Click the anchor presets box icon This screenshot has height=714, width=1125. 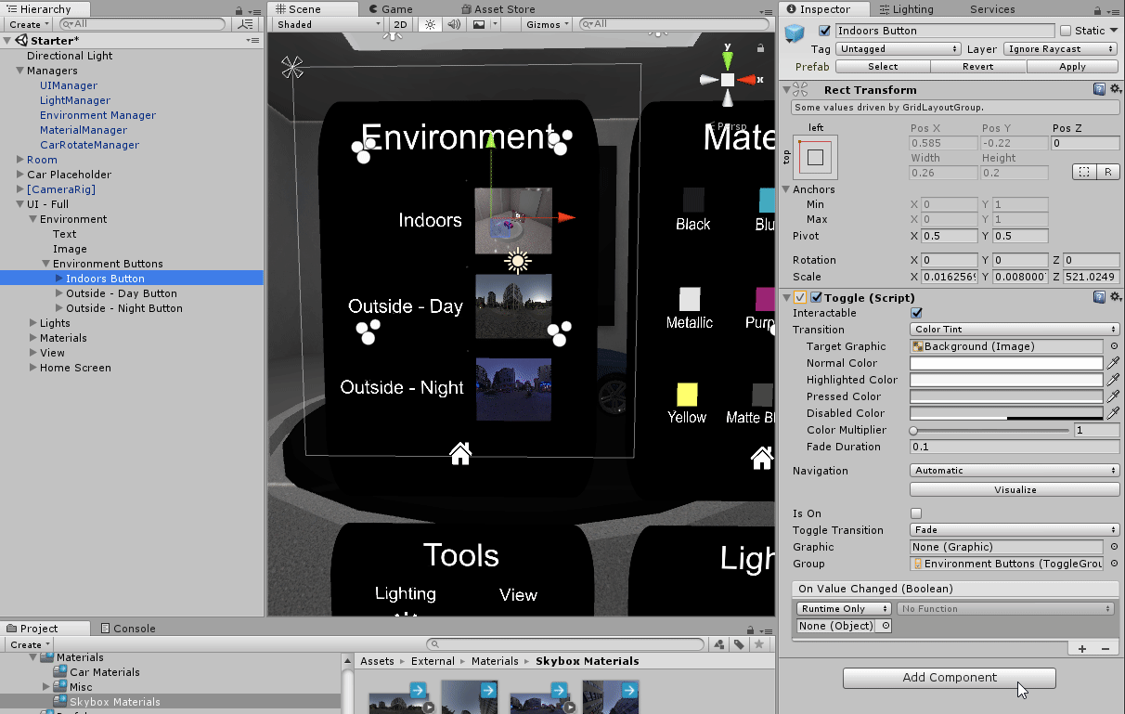point(814,158)
